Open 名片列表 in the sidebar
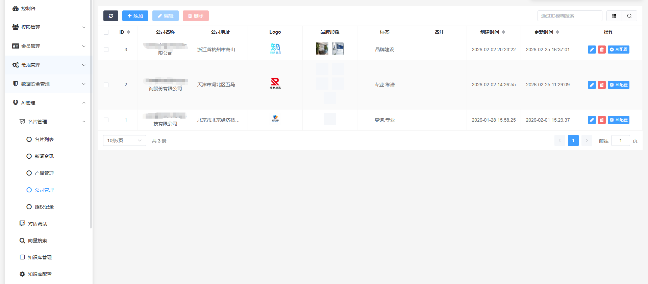This screenshot has height=284, width=648. (44, 139)
